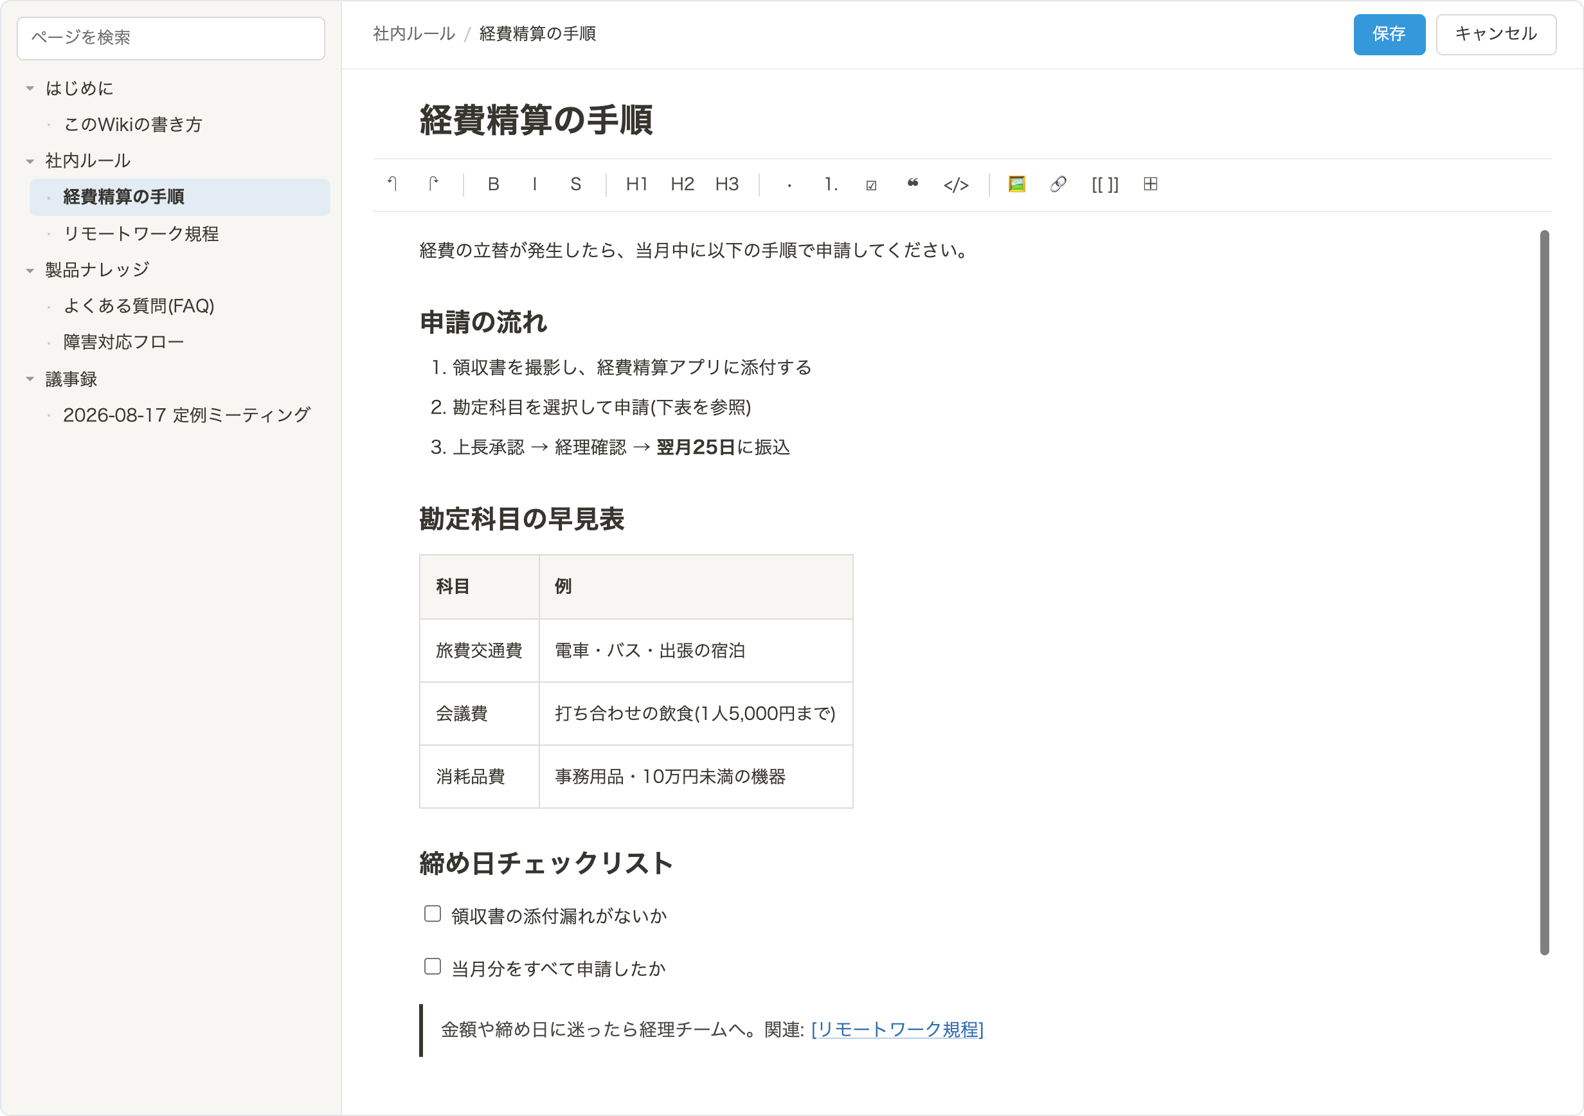Toggle bold formatting (B)

click(493, 184)
